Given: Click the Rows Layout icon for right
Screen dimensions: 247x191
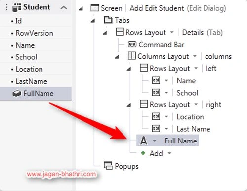Looking at the screenshot, I should (144, 104).
